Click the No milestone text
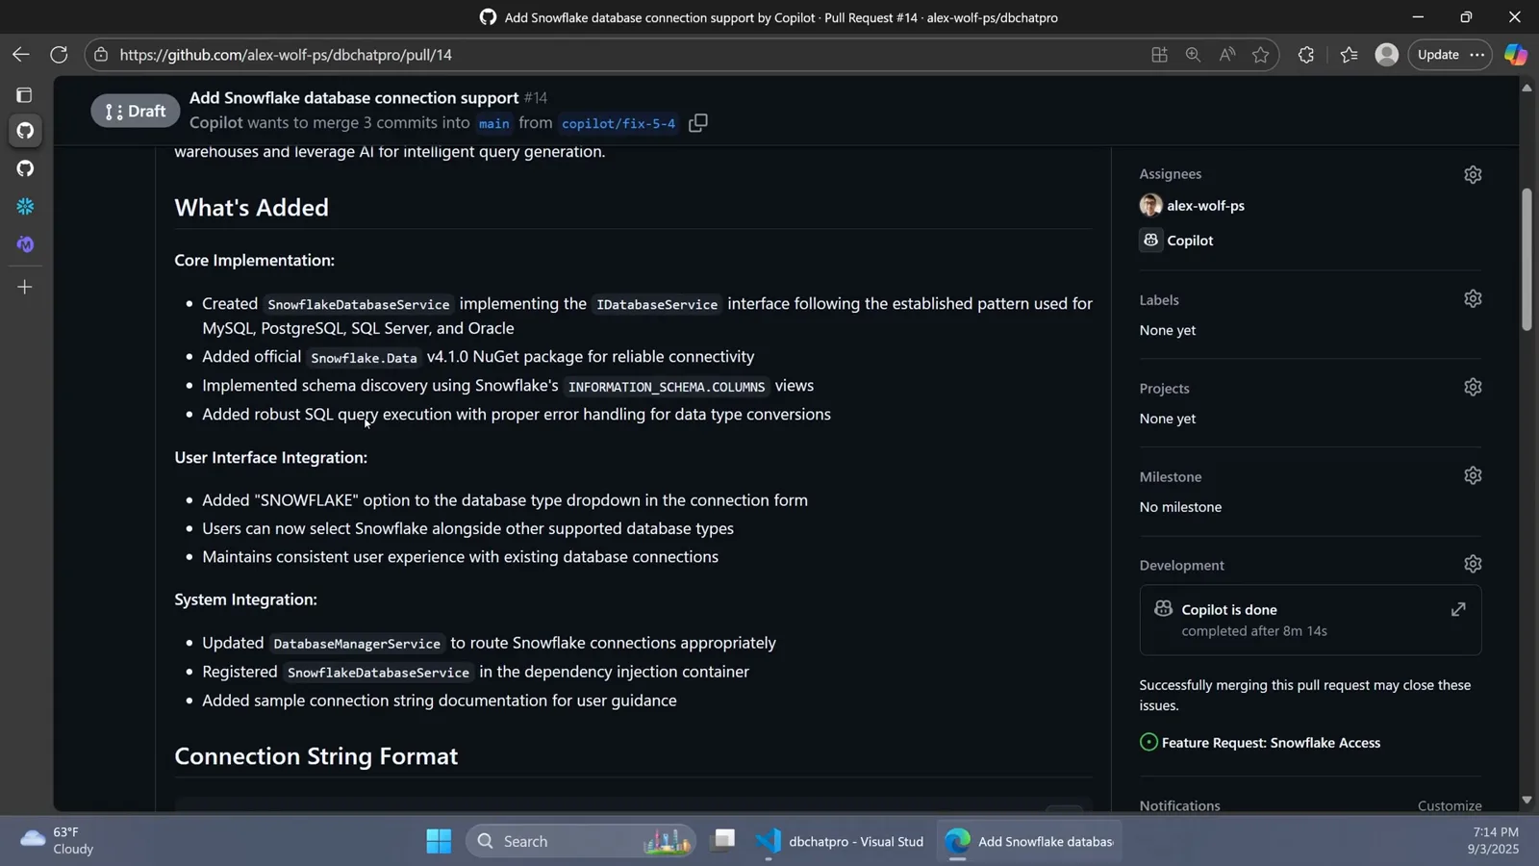1539x866 pixels. [x=1180, y=507]
